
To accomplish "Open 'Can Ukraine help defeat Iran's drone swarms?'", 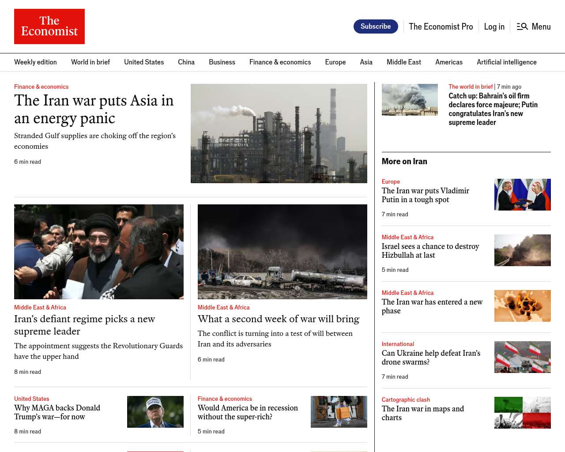I will 431,358.
